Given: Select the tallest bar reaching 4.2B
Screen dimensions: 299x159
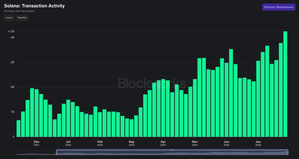Looking at the screenshot, I should pyautogui.click(x=285, y=84).
